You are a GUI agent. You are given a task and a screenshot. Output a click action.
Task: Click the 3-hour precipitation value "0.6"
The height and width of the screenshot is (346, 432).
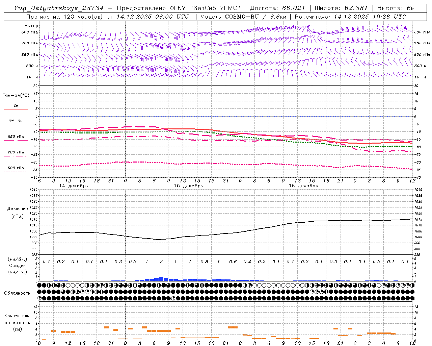coord(233,262)
